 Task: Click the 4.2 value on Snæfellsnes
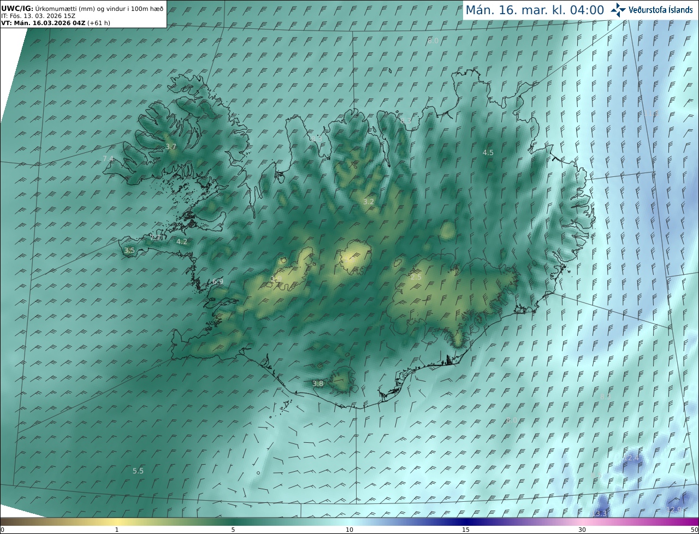[182, 242]
